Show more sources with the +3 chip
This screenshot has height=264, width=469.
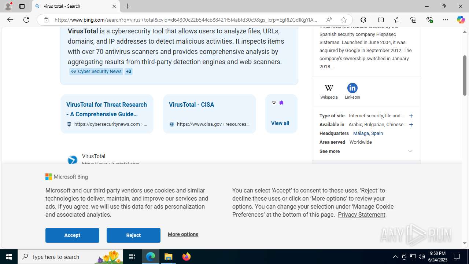(x=129, y=71)
